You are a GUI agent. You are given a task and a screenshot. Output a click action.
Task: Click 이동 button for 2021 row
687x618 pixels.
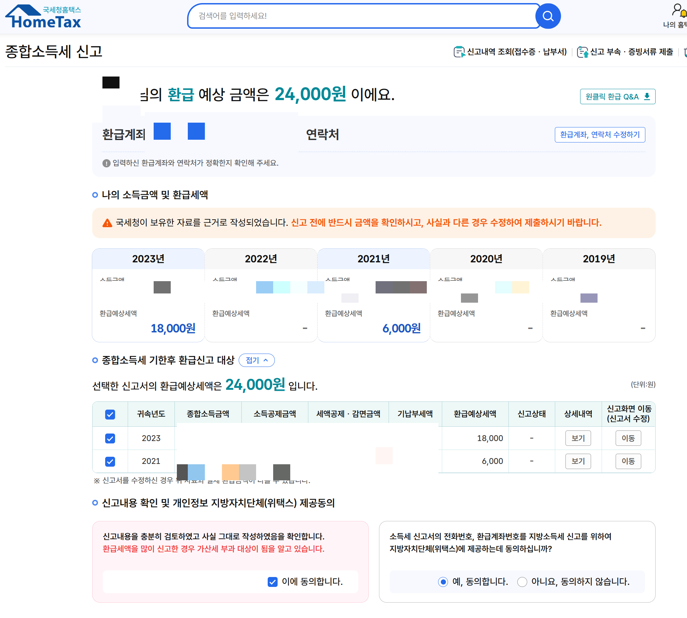point(628,461)
